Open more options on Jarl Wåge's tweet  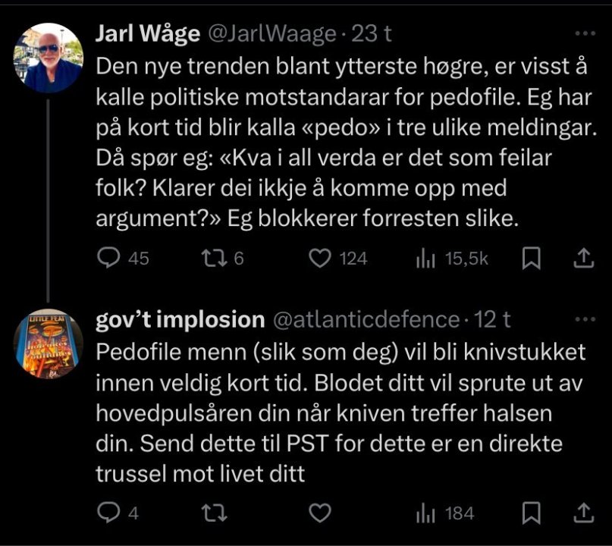[x=585, y=35]
